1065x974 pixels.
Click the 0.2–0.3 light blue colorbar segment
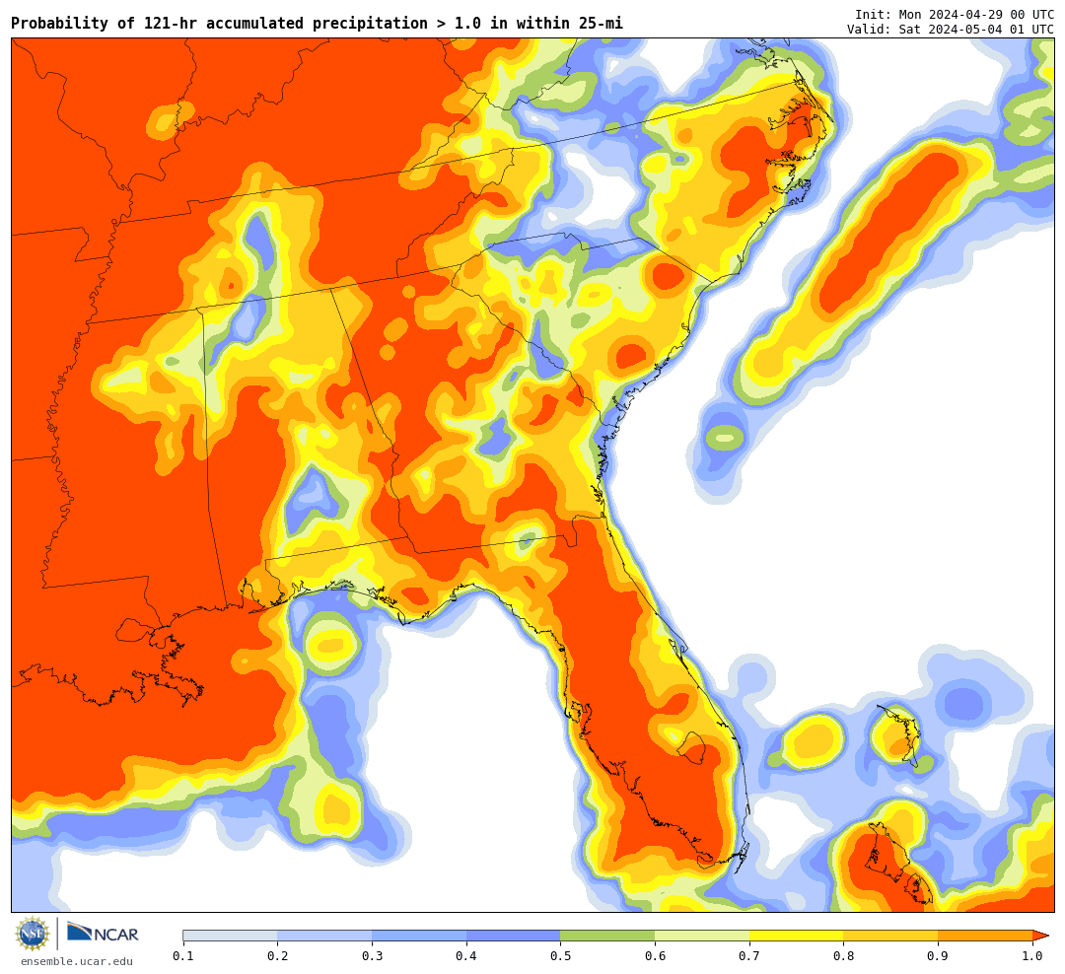pos(324,936)
